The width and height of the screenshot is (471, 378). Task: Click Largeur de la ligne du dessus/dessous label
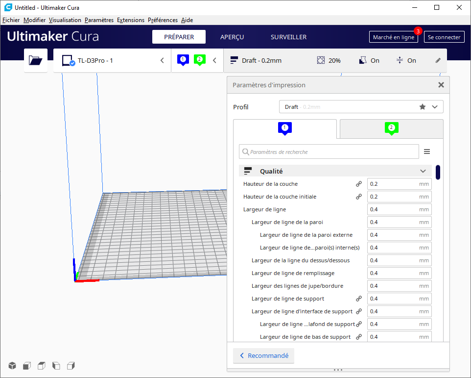(x=301, y=260)
